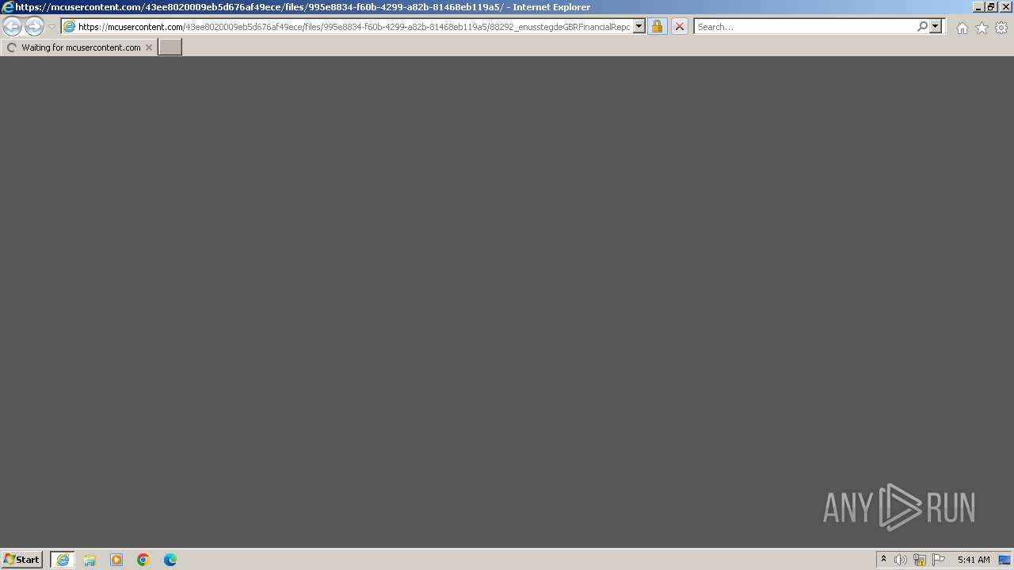Viewport: 1014px width, 570px height.
Task: Open Favorites star icon
Action: [x=982, y=28]
